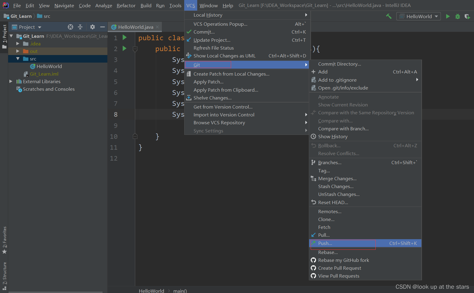Click Refresh File Status
474x293 pixels.
coord(247,48)
